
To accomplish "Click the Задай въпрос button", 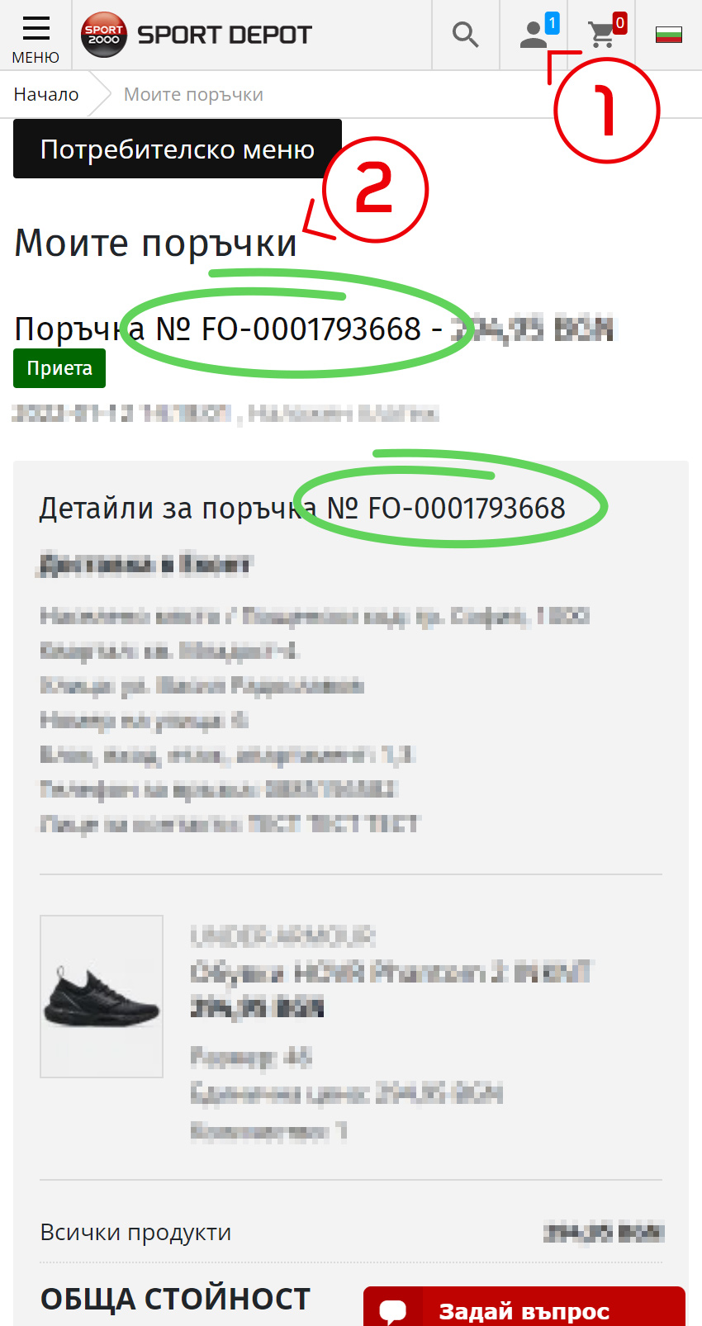I will coord(524,1307).
